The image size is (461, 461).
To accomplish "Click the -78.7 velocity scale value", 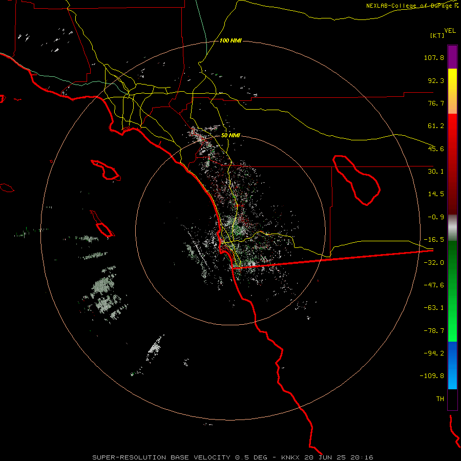I will tap(434, 331).
